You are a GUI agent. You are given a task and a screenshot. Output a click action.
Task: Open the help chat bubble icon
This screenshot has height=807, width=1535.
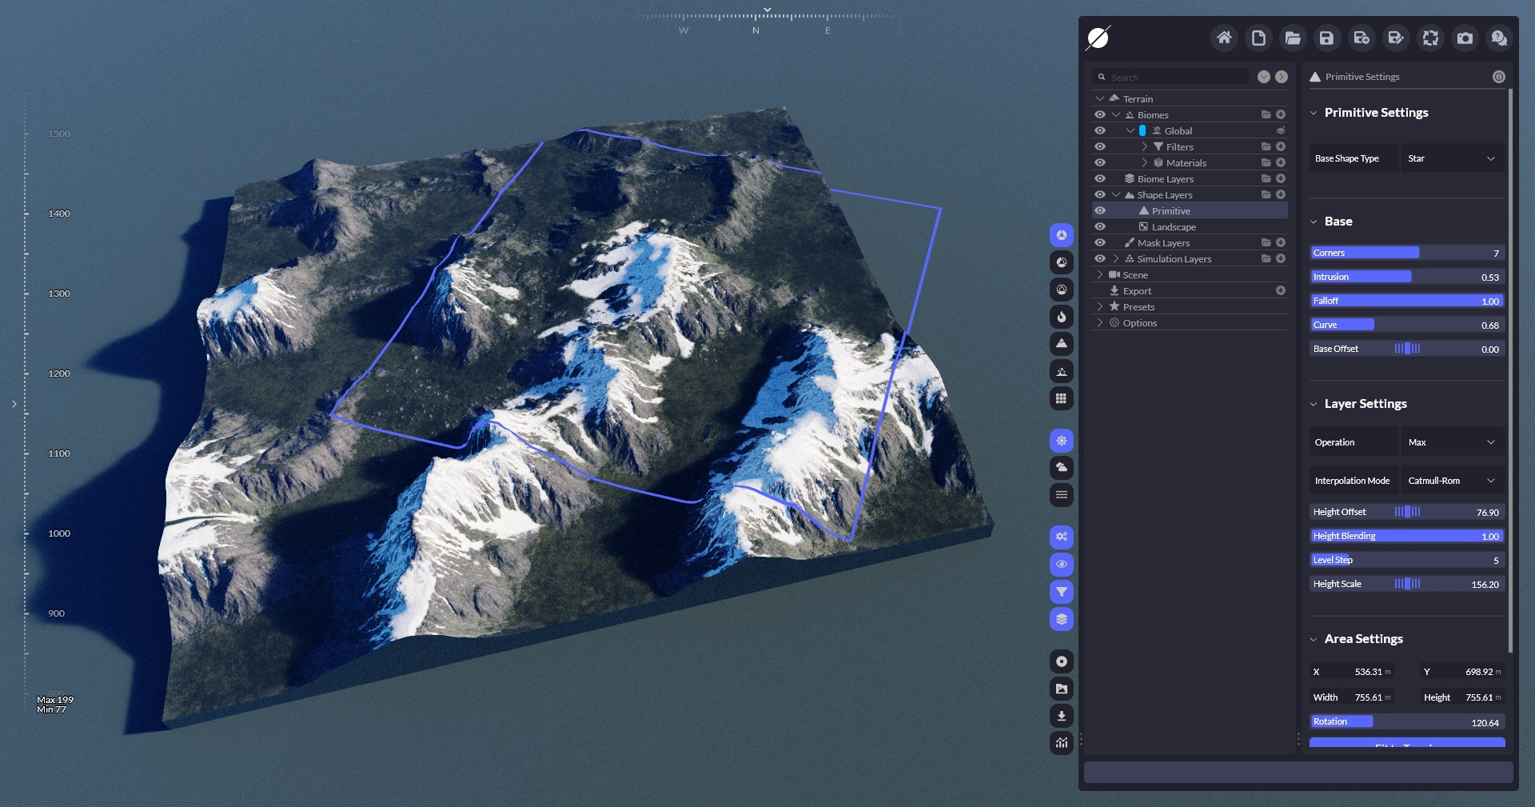click(x=1499, y=38)
